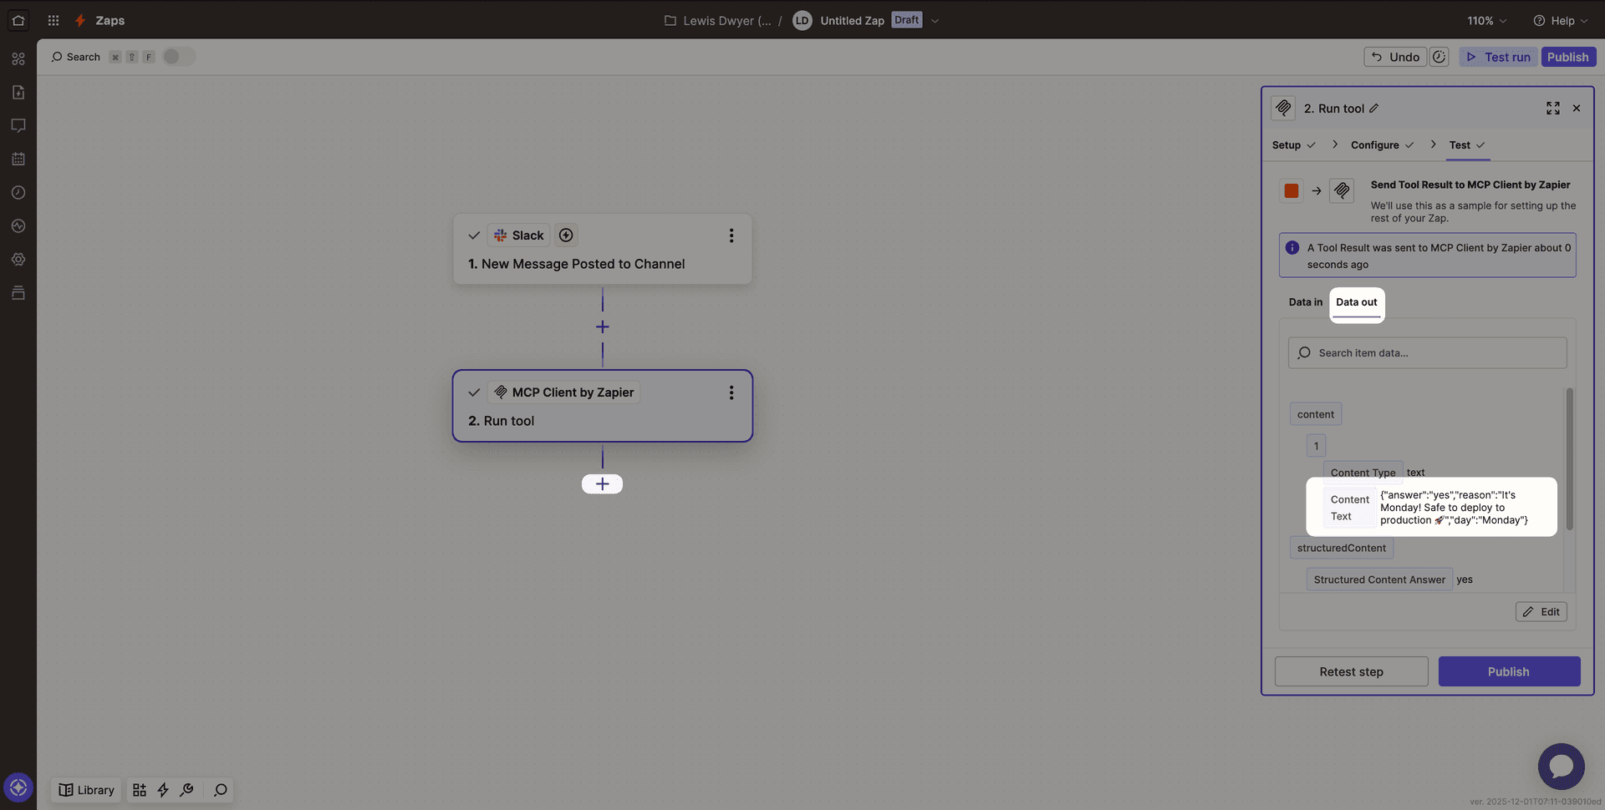Click the data panel vertical scrollbar
1605x810 pixels.
(x=1569, y=459)
